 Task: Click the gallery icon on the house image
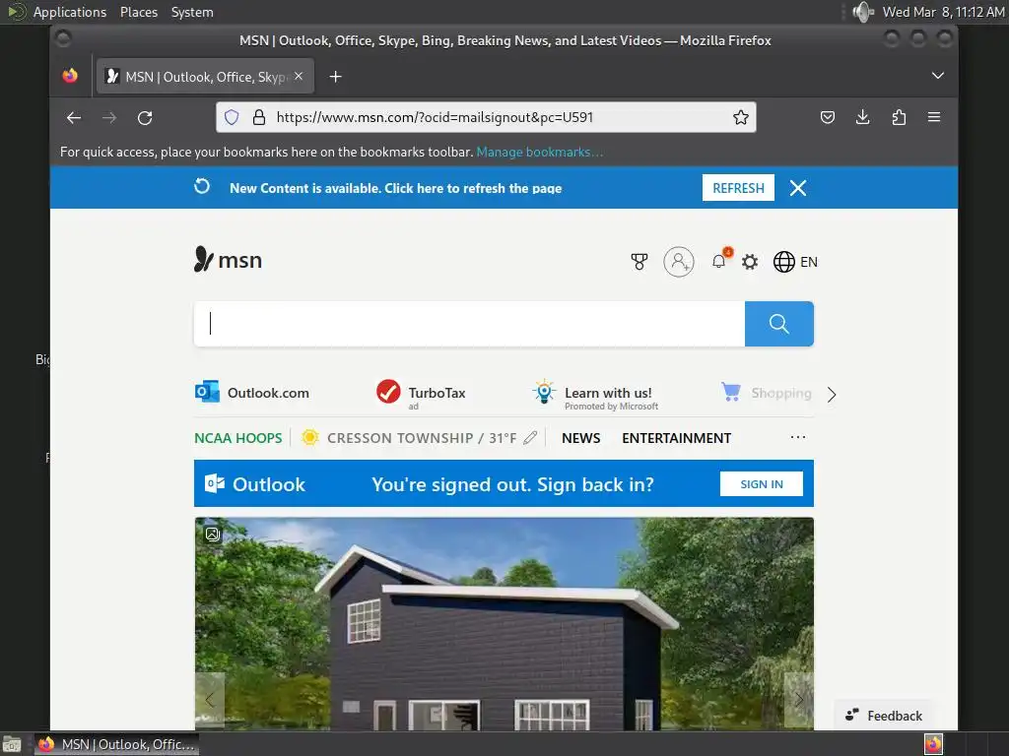point(213,534)
